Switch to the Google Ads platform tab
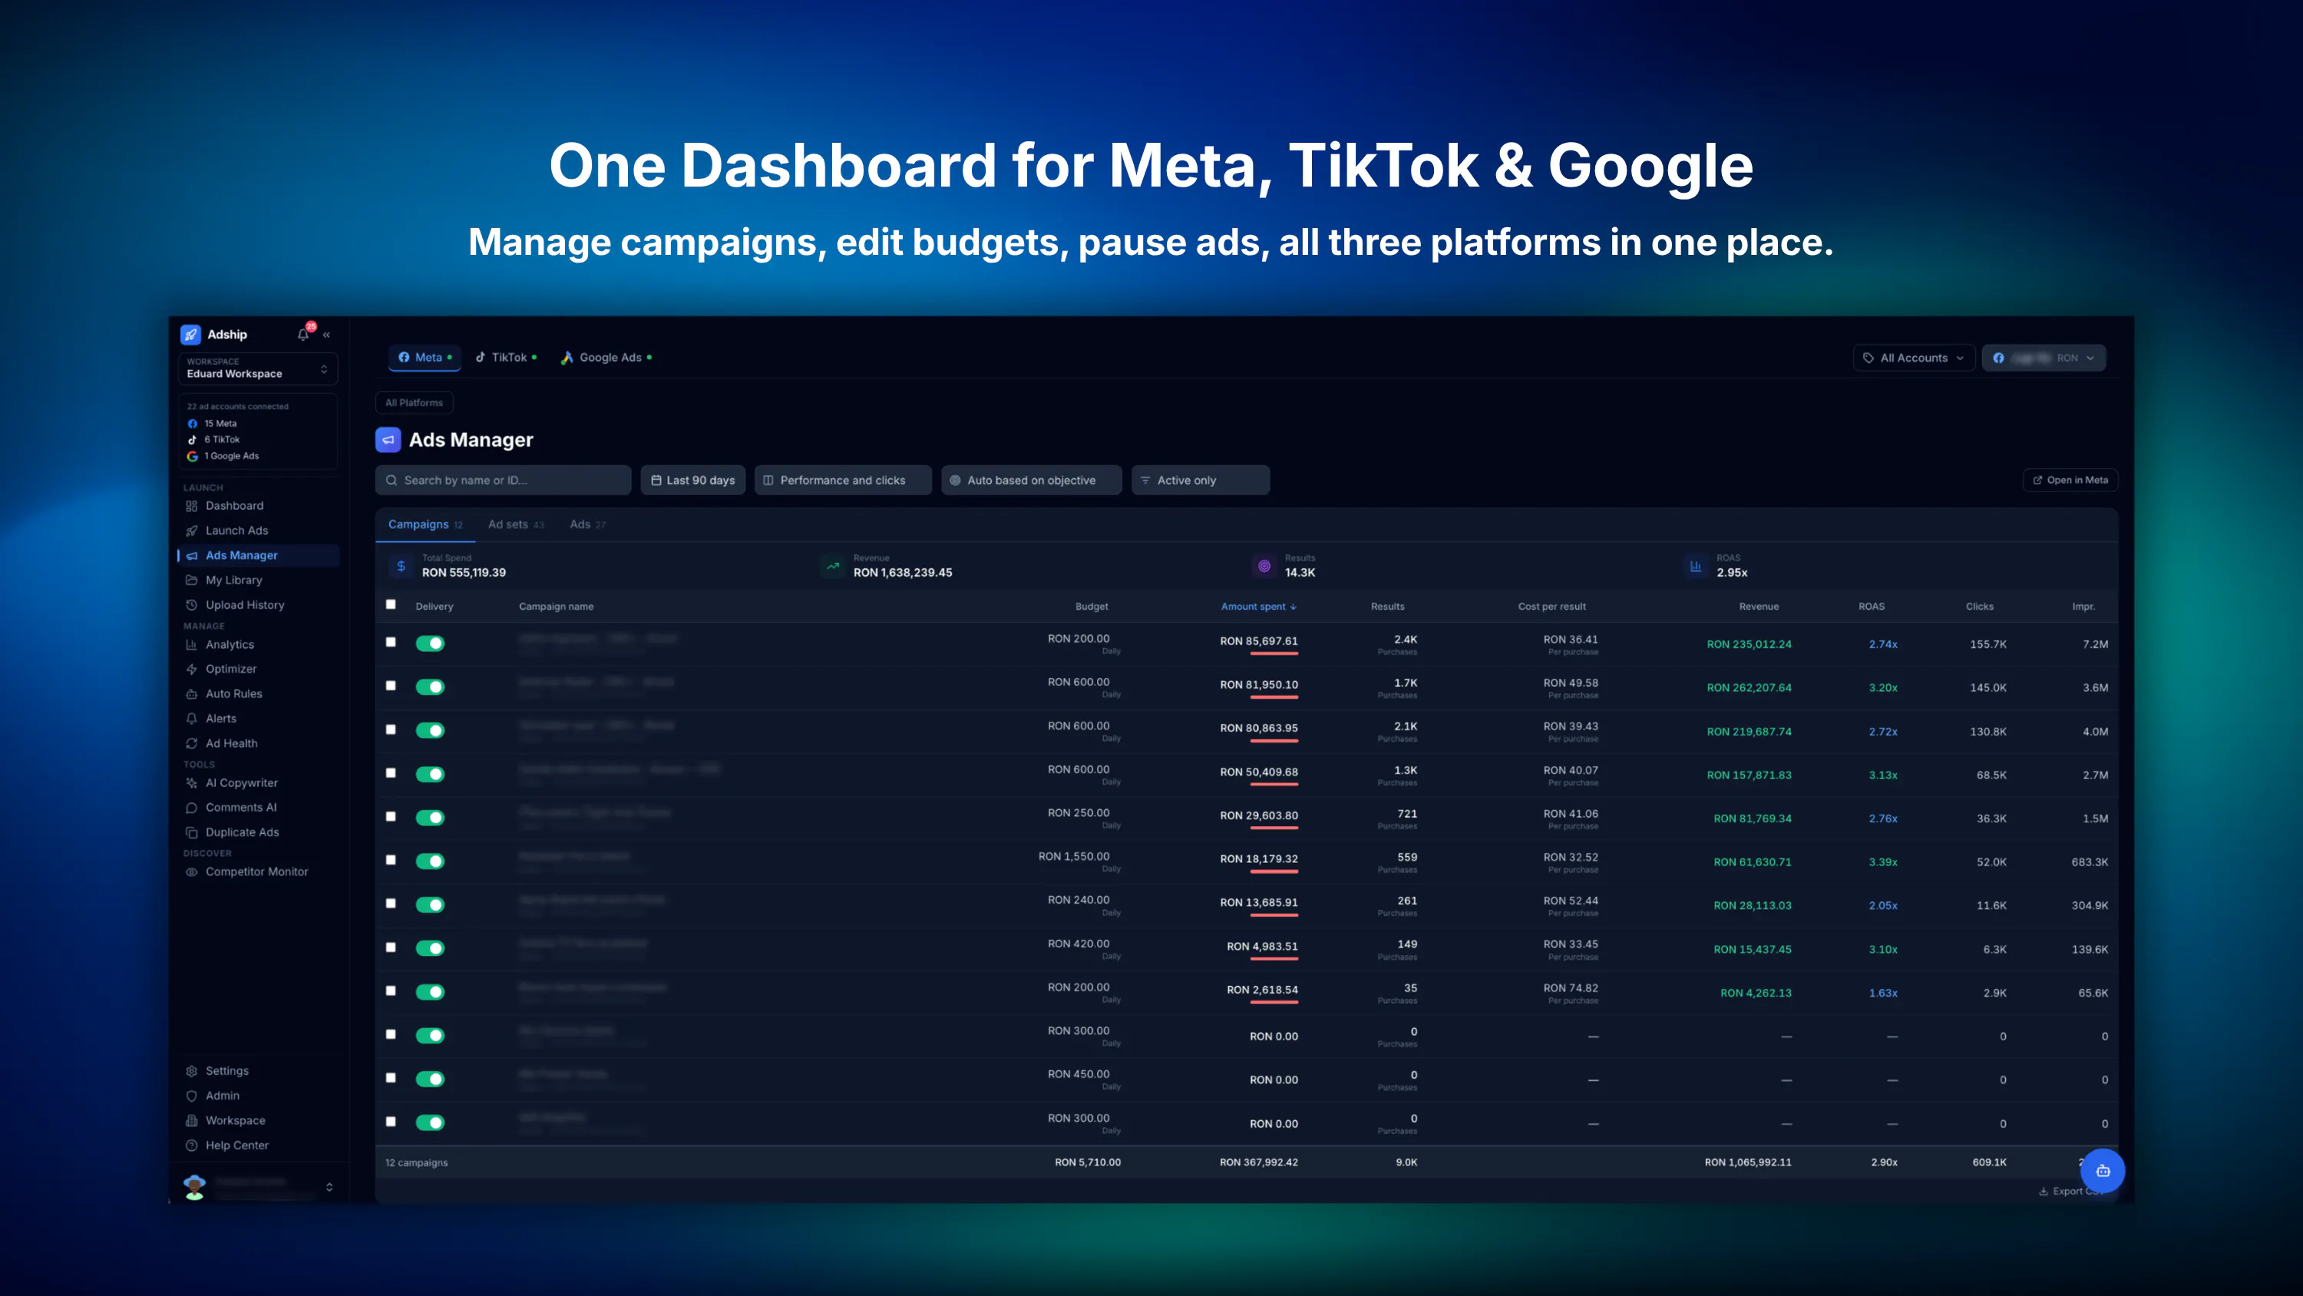The image size is (2303, 1296). (607, 358)
